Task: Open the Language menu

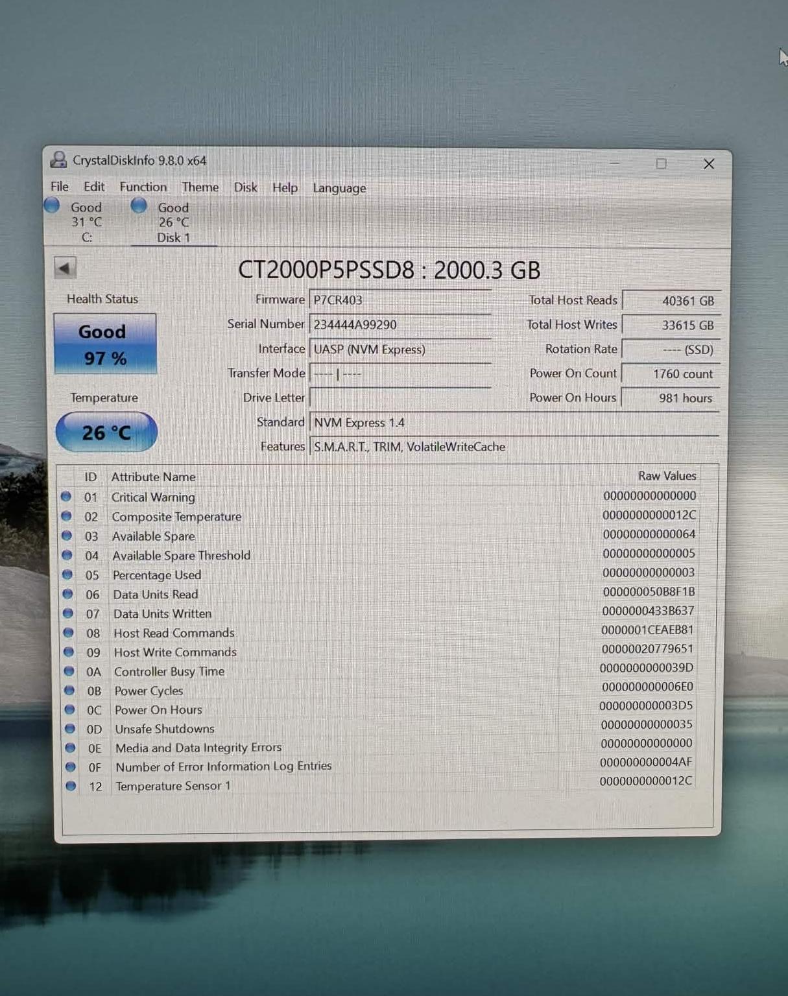Action: [339, 188]
